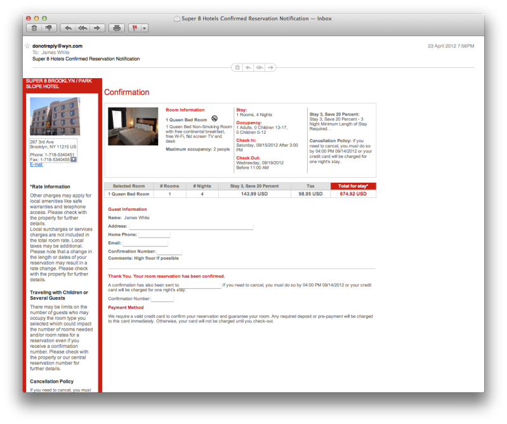The image size is (507, 424).
Task: Click the Occupancy label
Action: (x=249, y=123)
